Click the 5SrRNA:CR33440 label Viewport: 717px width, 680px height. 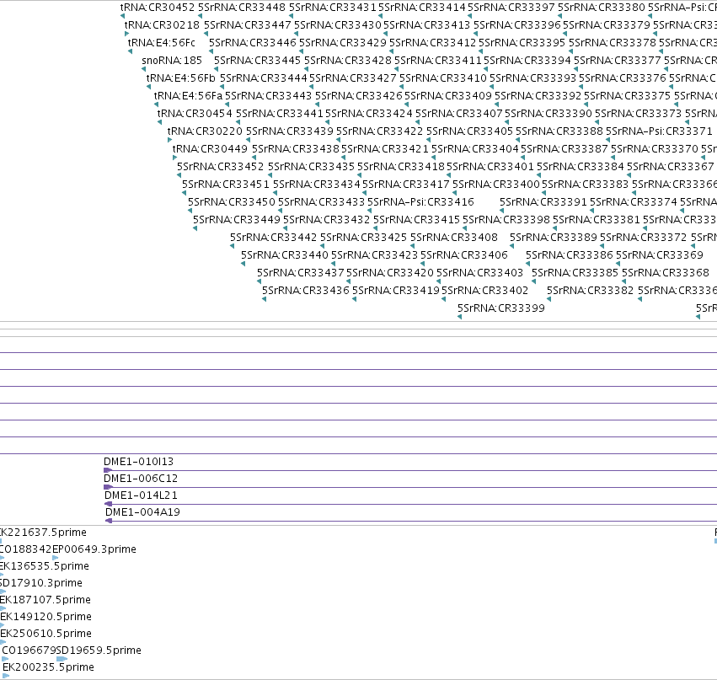click(x=285, y=254)
